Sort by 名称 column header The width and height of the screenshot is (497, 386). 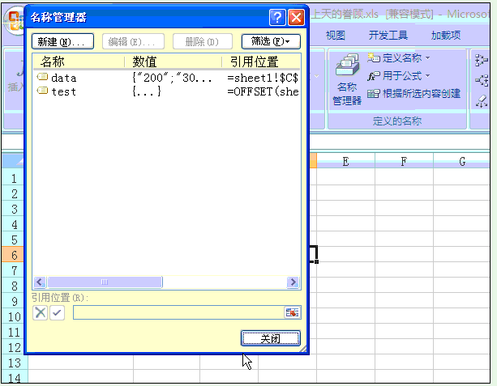79,62
